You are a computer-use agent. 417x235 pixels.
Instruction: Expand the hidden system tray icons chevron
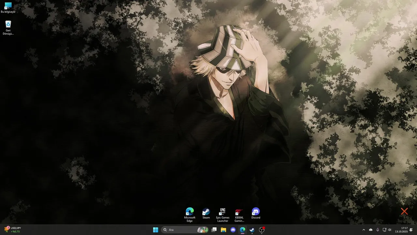[x=364, y=230]
